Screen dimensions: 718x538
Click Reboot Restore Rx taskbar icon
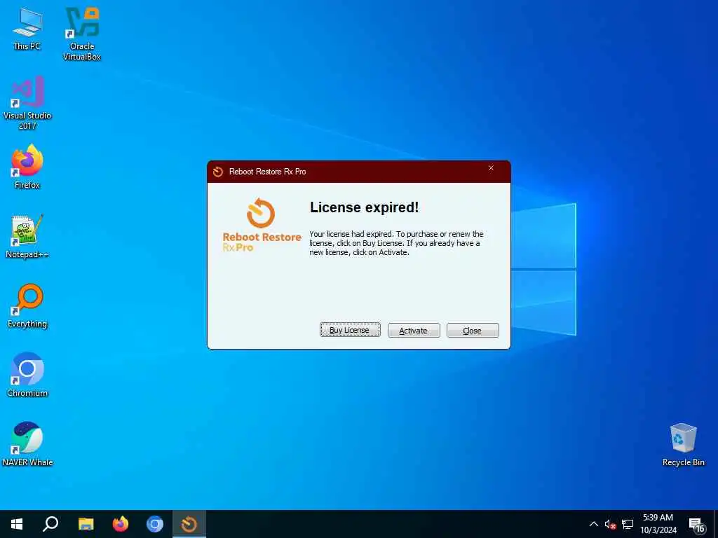[x=189, y=524]
